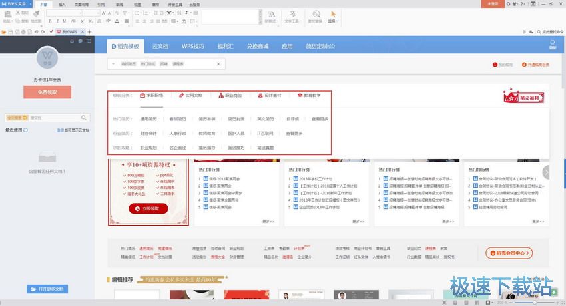The width and height of the screenshot is (566, 306).
Task: Select the 教育教学 template category
Action: (x=309, y=96)
